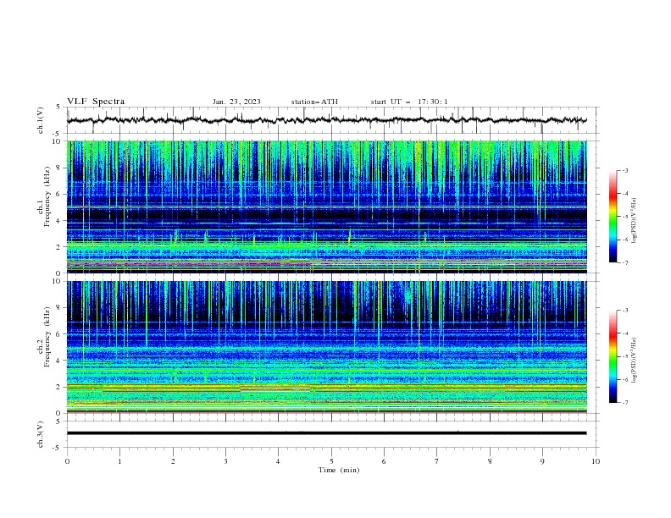Viewport: 671px width, 518px height.
Task: Click the "-5" label on ch.2 colorbar
Action: point(625,356)
